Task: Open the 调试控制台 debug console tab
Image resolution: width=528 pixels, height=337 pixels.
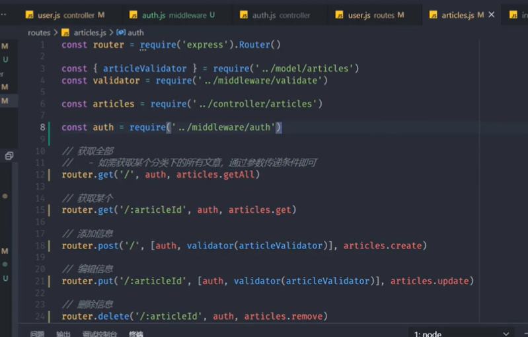Action: pyautogui.click(x=100, y=334)
